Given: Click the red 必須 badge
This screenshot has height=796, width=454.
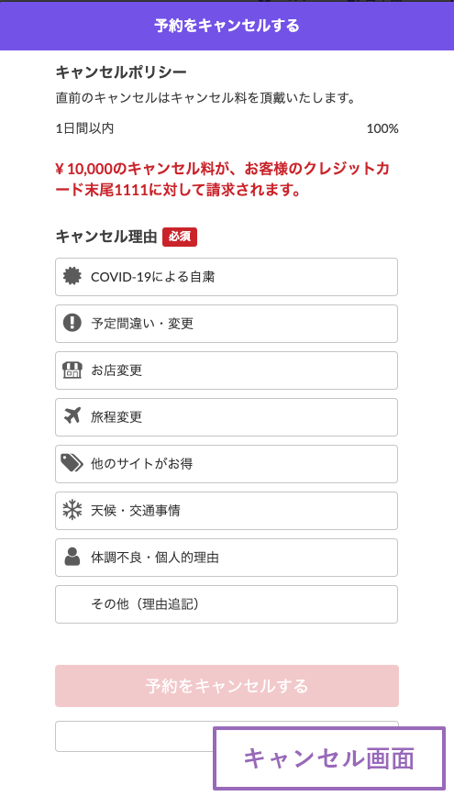Looking at the screenshot, I should (180, 238).
